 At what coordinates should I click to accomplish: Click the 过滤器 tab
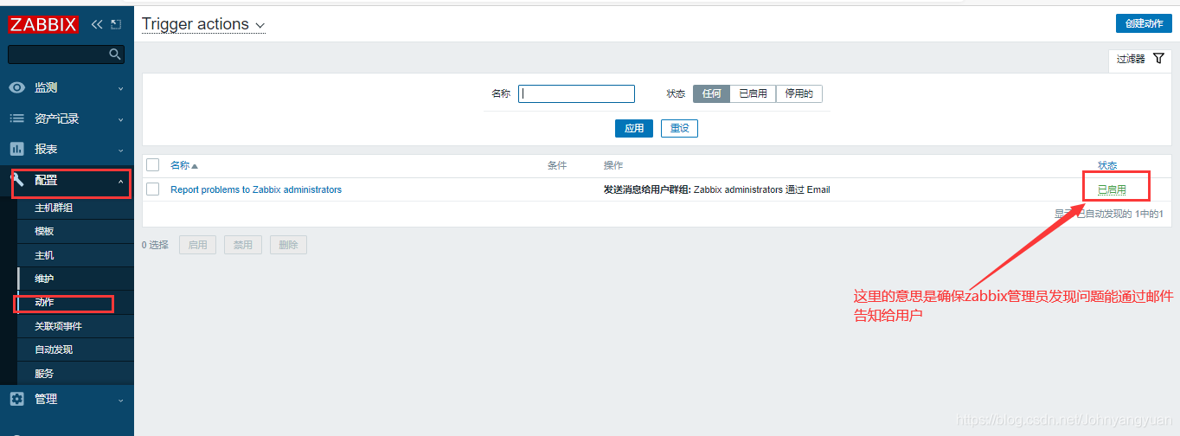pos(1140,59)
